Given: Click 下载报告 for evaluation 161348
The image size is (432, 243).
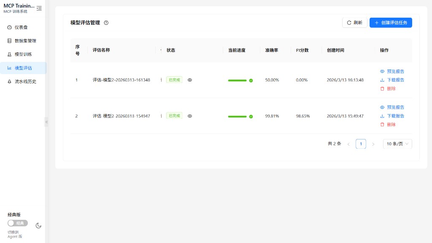Looking at the screenshot, I should 392,80.
